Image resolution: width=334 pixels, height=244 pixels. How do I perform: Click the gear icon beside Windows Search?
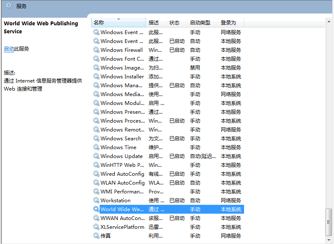96,138
